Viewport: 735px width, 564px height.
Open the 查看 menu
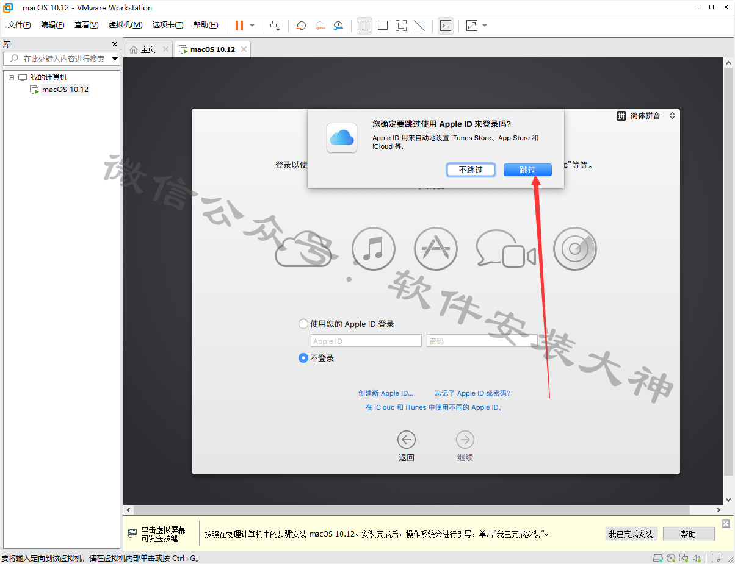click(x=86, y=25)
